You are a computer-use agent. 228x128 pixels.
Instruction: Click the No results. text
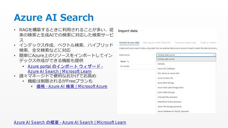pos(125,66)
